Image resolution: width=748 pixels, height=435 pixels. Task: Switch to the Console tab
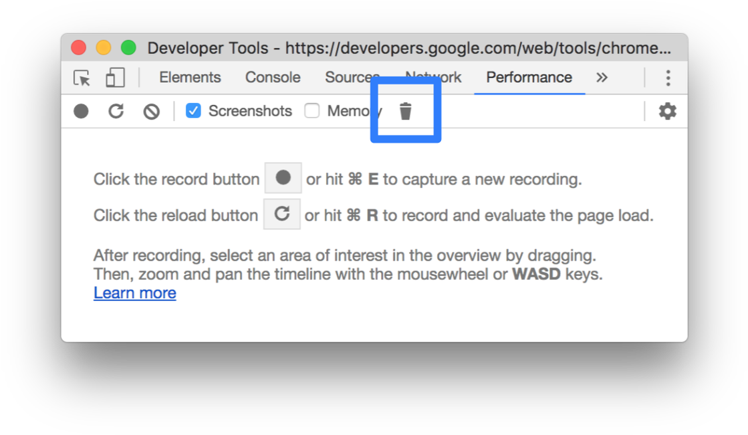272,78
